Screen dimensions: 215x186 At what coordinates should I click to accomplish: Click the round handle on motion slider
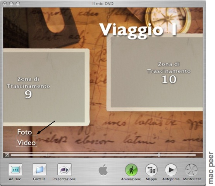tap(159, 155)
